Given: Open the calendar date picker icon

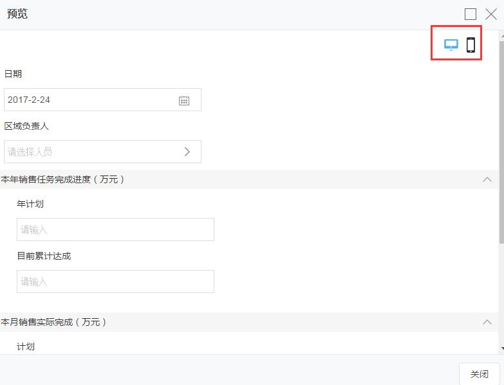Looking at the screenshot, I should [184, 100].
